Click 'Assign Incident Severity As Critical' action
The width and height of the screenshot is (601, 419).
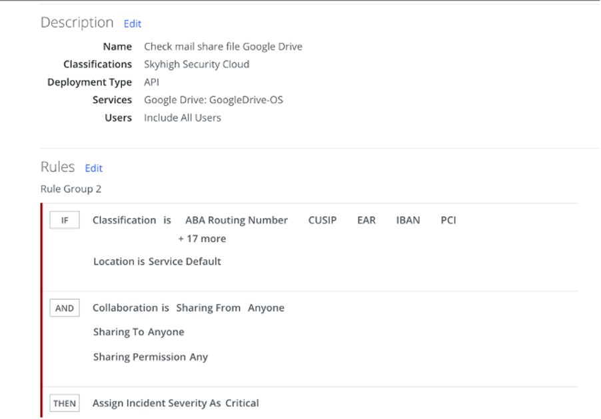[x=175, y=403]
